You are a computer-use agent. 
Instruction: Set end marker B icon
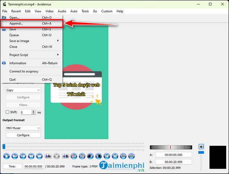[66, 156]
